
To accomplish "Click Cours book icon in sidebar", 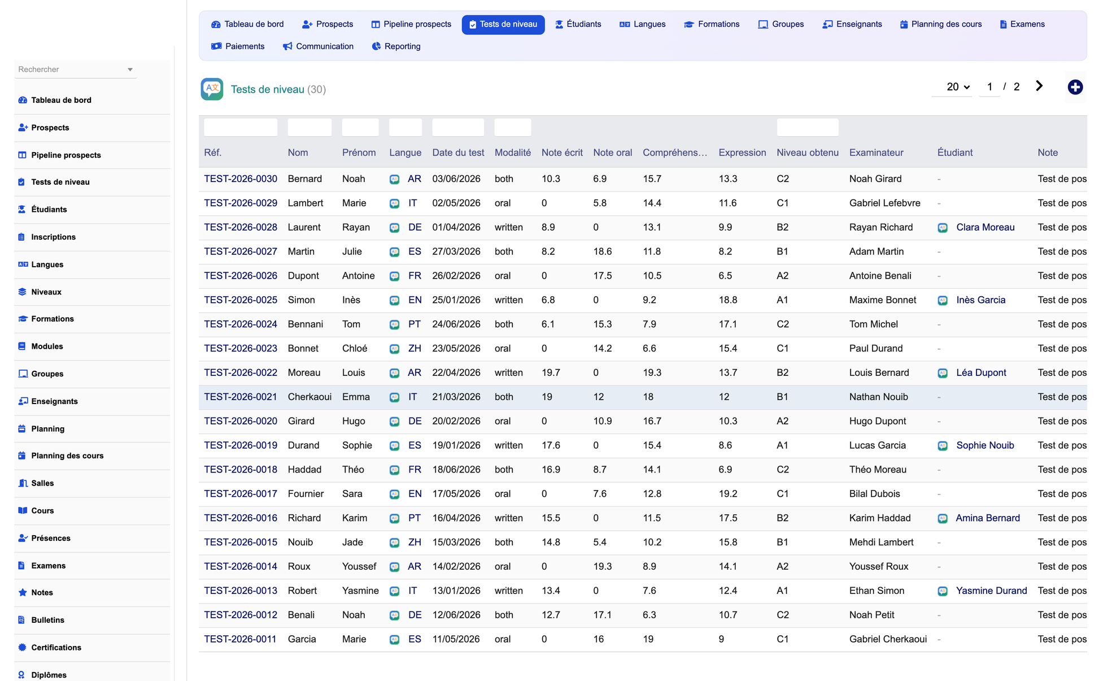I will 23,510.
